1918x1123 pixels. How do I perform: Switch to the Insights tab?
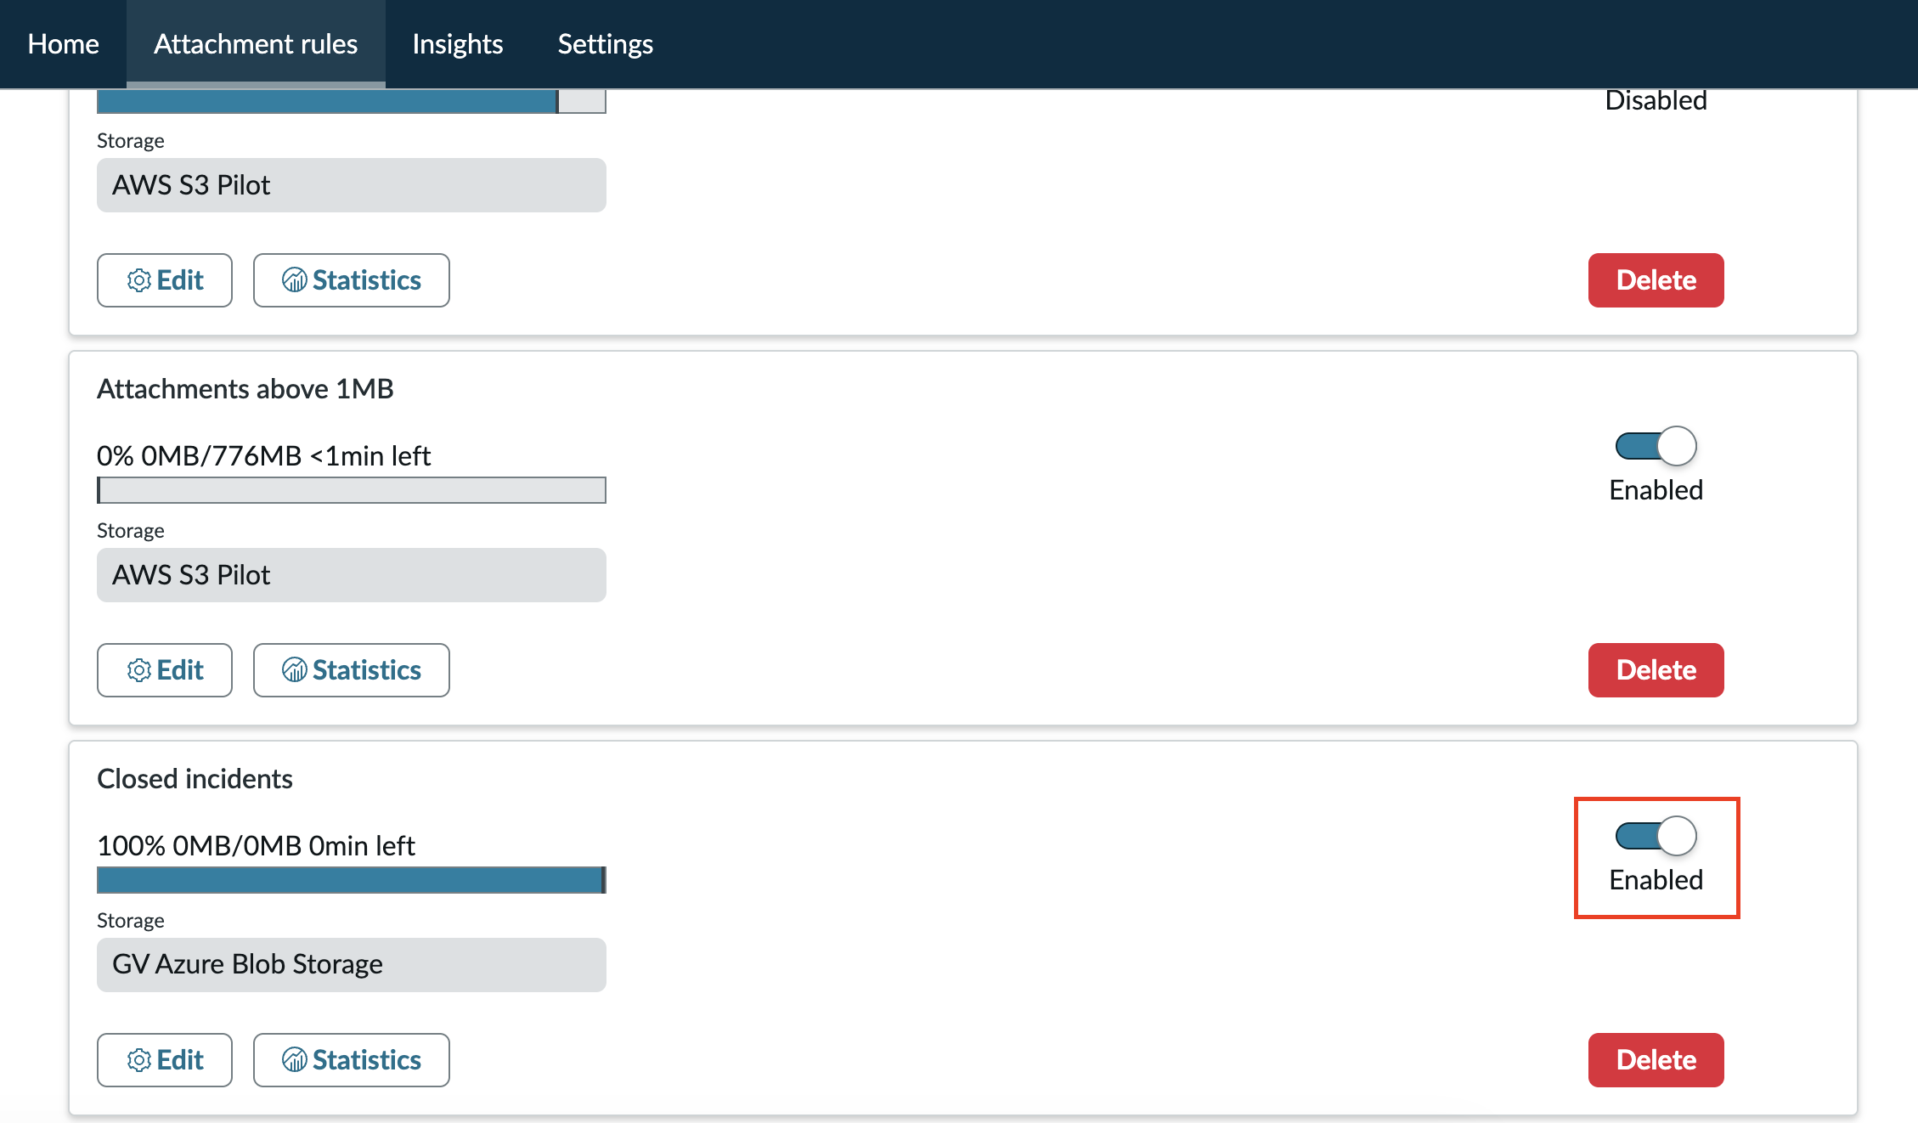pos(457,43)
